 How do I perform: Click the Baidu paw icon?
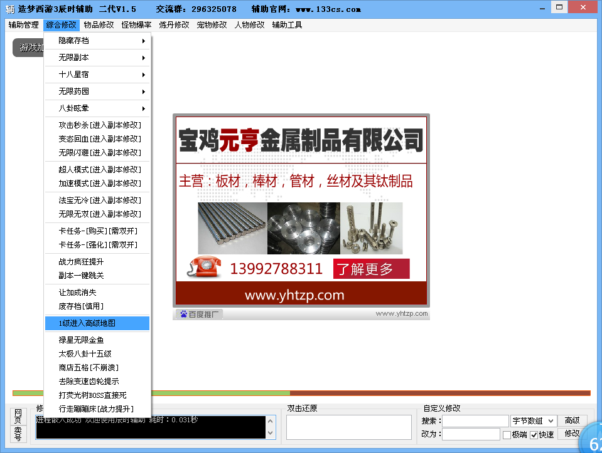coord(184,315)
